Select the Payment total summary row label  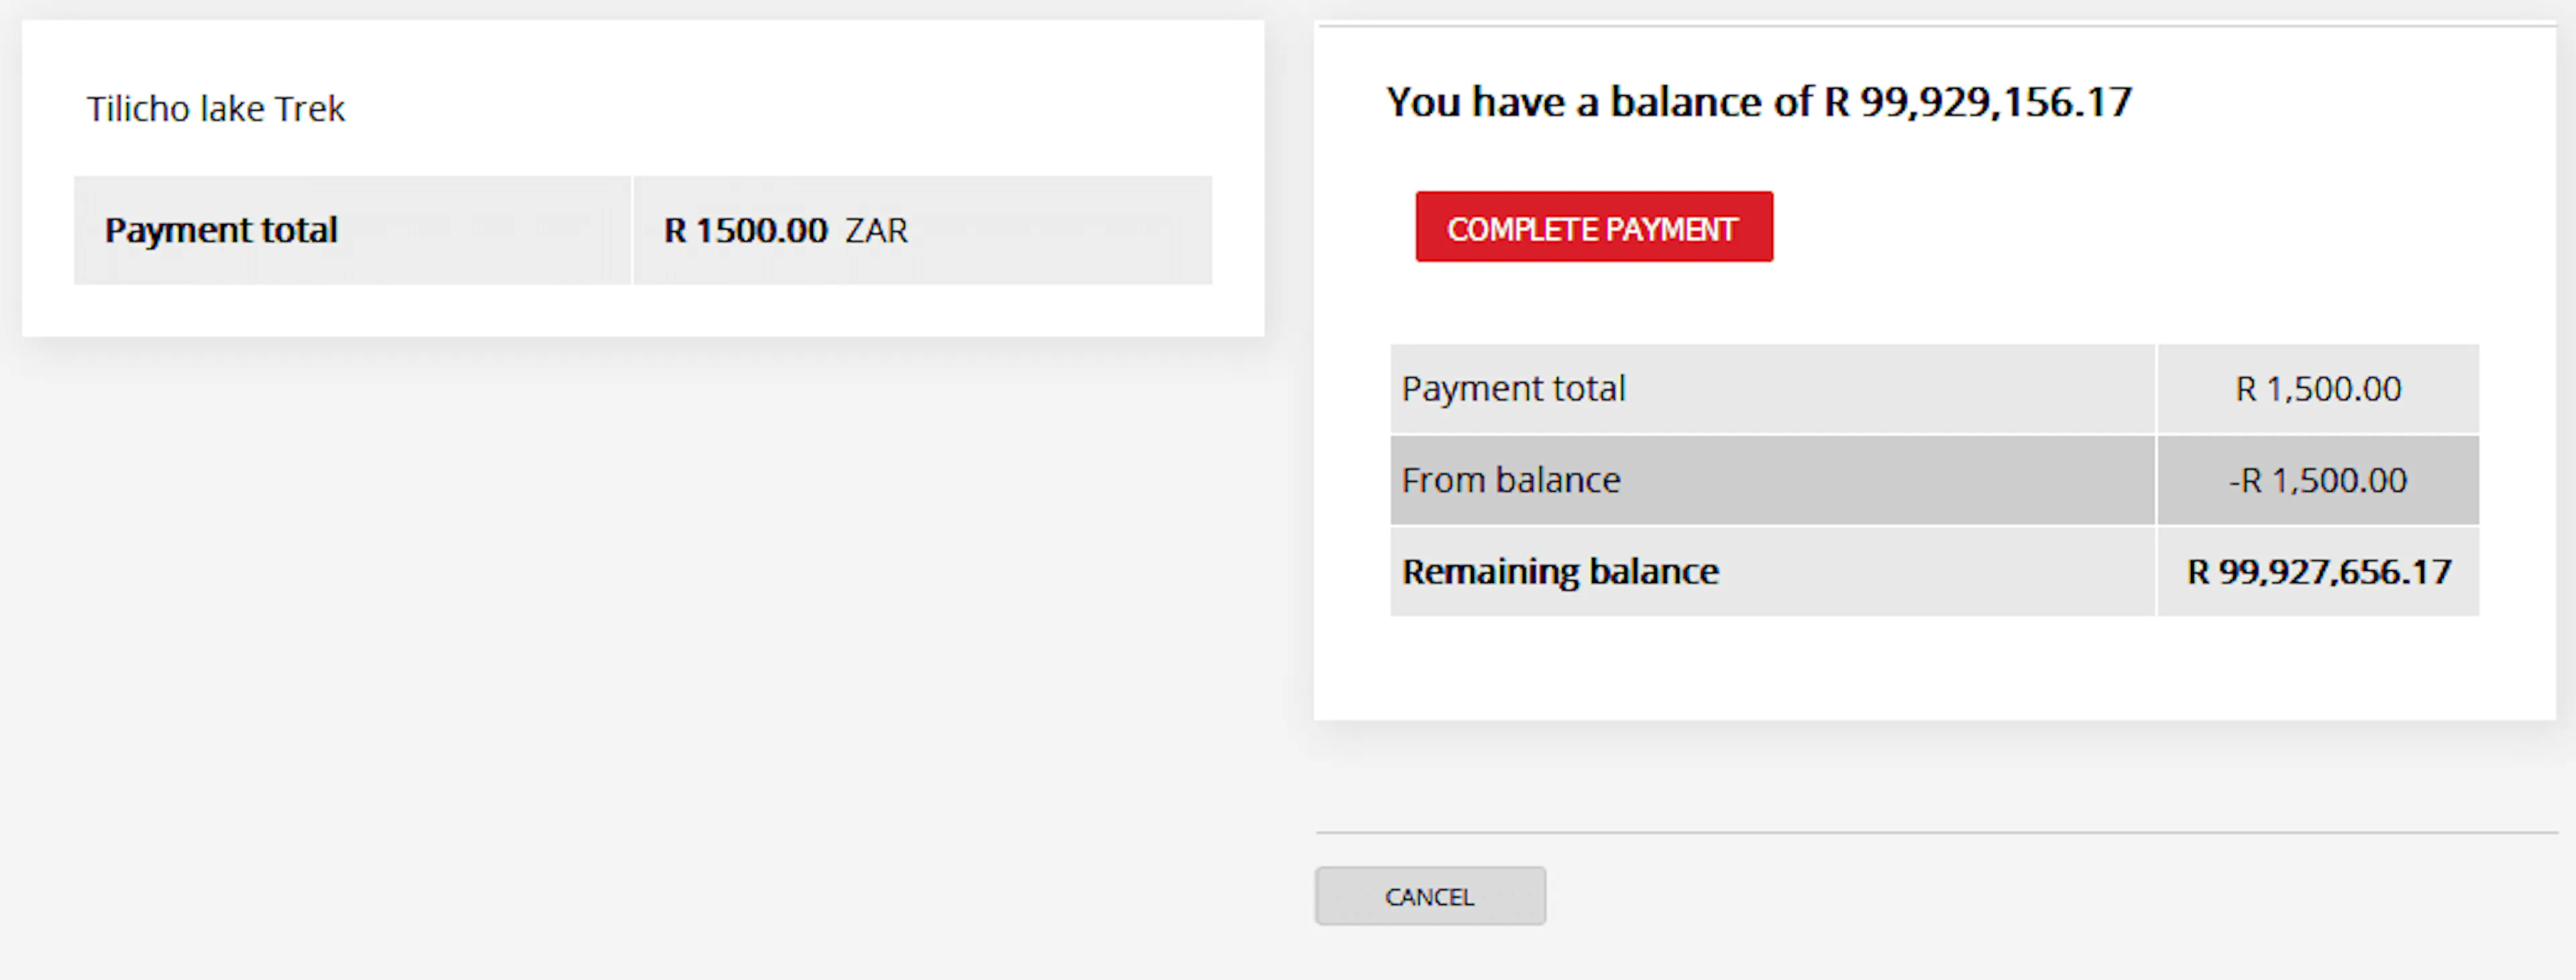click(x=1513, y=388)
